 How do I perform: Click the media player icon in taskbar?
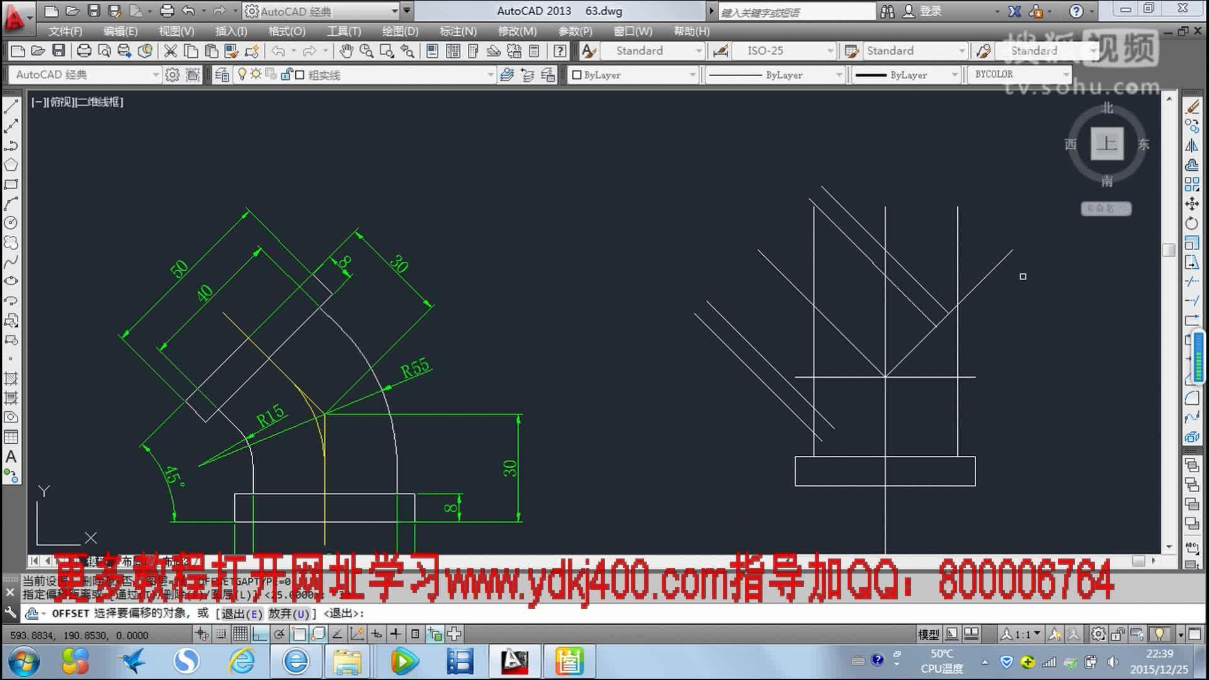[404, 661]
